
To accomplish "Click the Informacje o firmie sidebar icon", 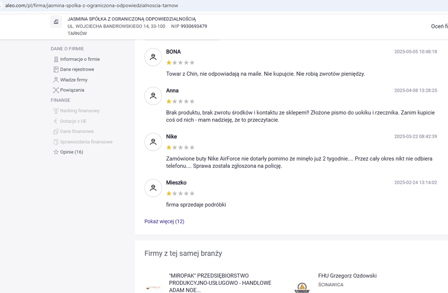I will [56, 59].
